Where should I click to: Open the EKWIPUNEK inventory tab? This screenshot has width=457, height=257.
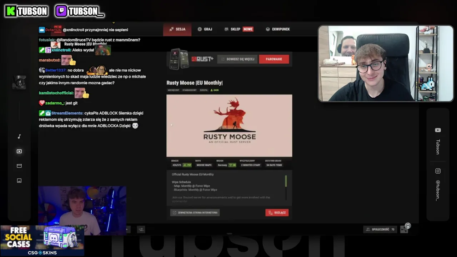click(278, 29)
